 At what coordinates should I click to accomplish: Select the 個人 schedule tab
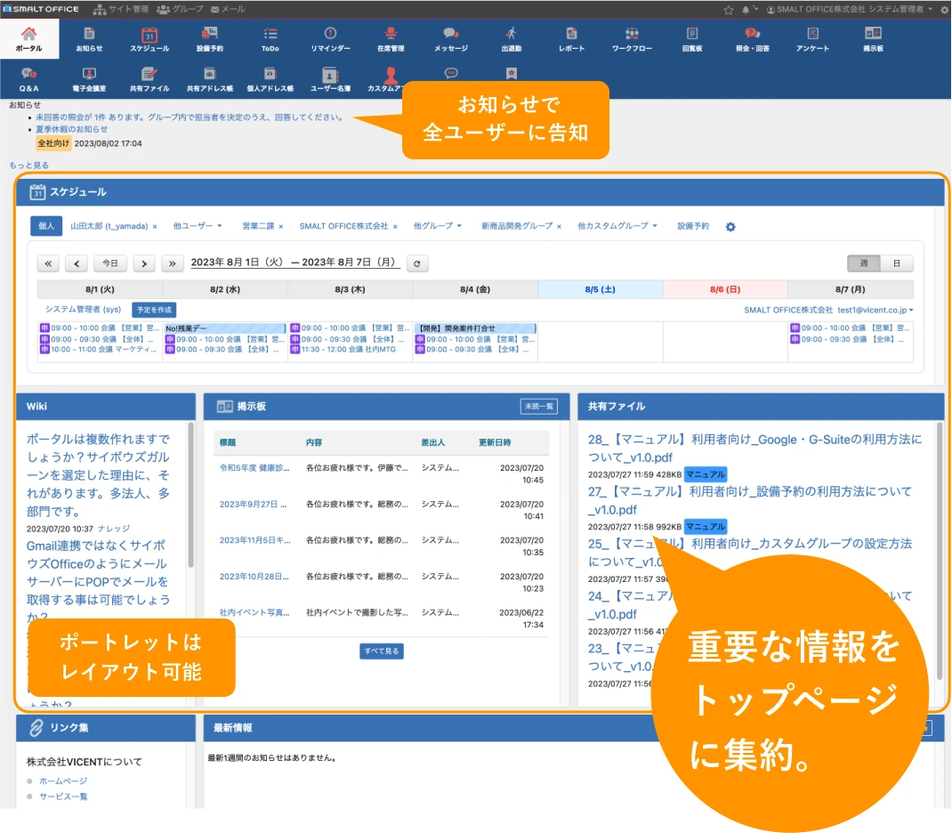[46, 226]
